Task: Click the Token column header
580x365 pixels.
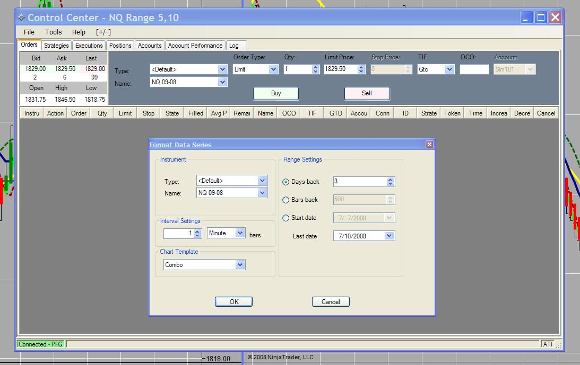Action: [x=452, y=113]
